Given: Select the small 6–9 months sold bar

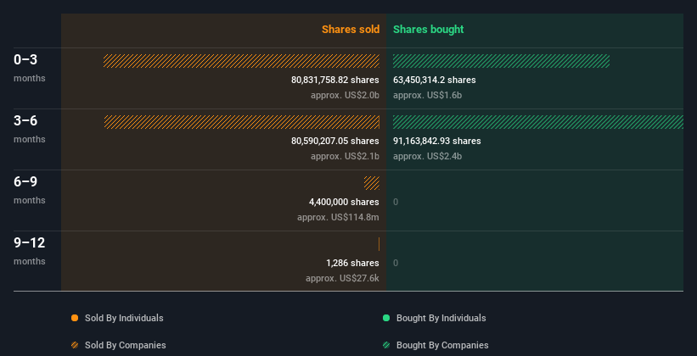Looking at the screenshot, I should [372, 183].
